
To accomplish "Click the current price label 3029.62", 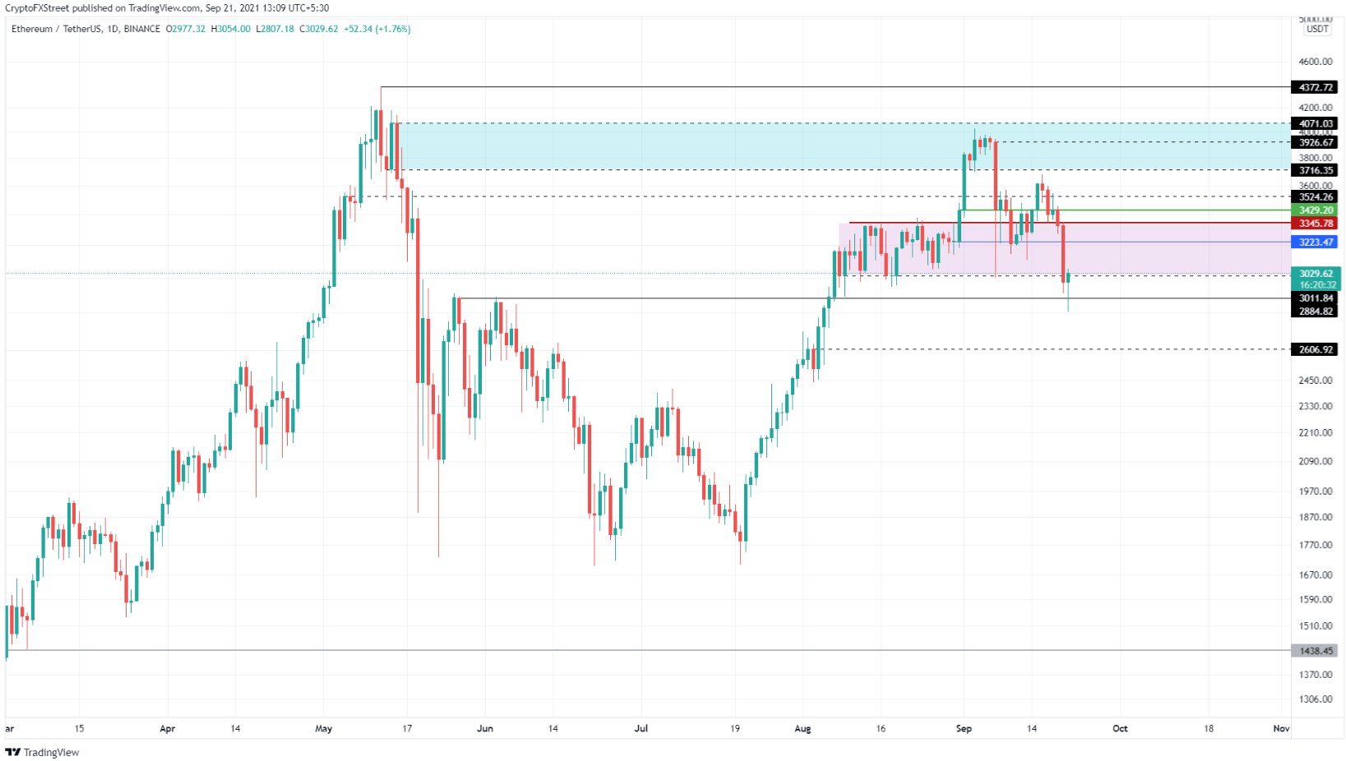I will (x=1316, y=274).
